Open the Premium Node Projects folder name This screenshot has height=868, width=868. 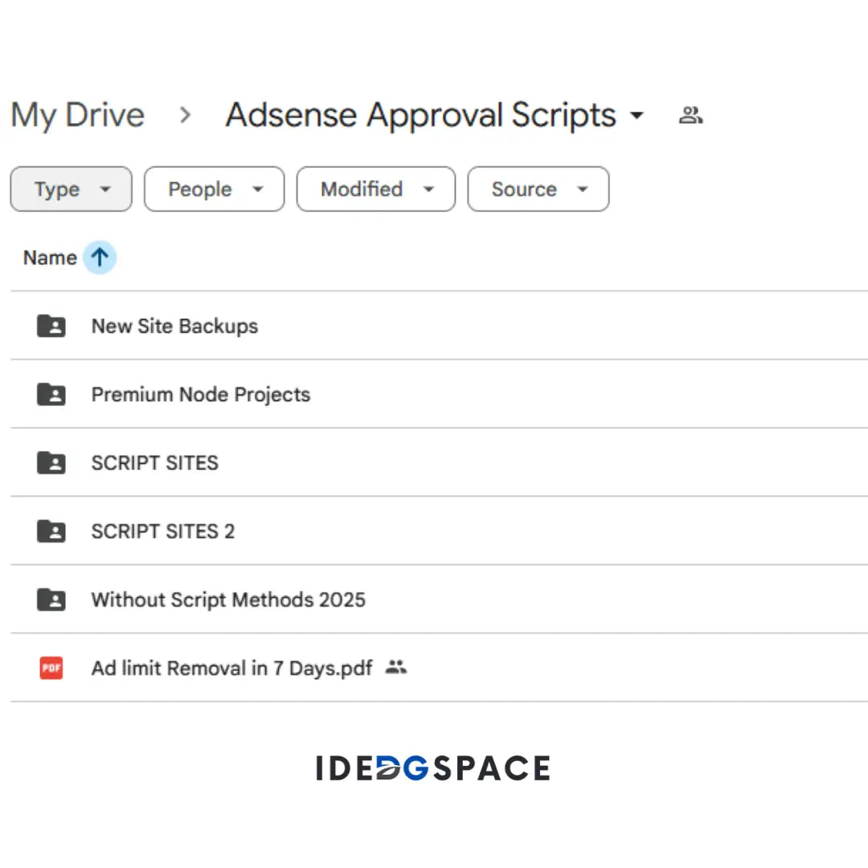(201, 395)
